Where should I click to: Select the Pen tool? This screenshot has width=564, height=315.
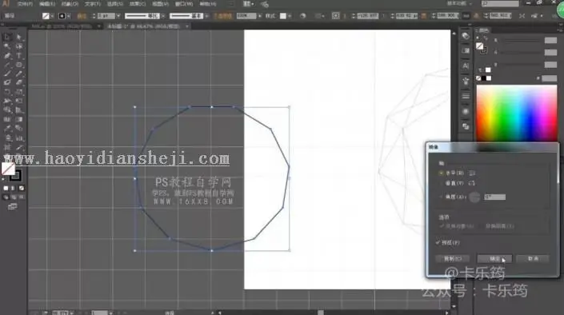point(7,56)
